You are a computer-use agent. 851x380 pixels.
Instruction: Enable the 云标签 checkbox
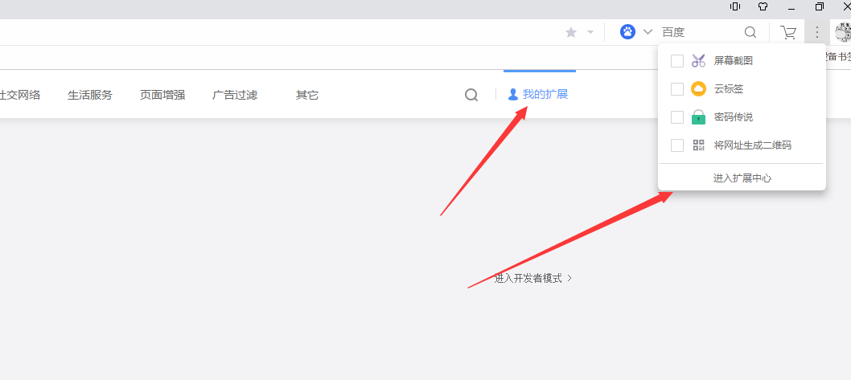pos(677,89)
